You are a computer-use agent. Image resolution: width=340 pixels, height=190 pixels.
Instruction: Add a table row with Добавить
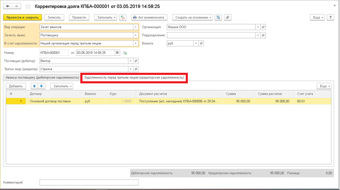tap(16, 86)
